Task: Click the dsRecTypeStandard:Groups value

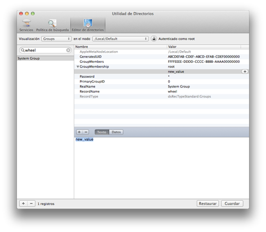Action: pos(190,96)
